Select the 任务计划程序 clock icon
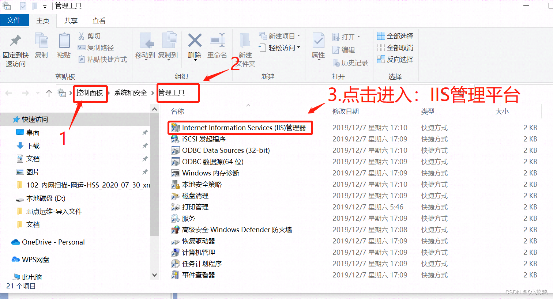 [x=176, y=264]
